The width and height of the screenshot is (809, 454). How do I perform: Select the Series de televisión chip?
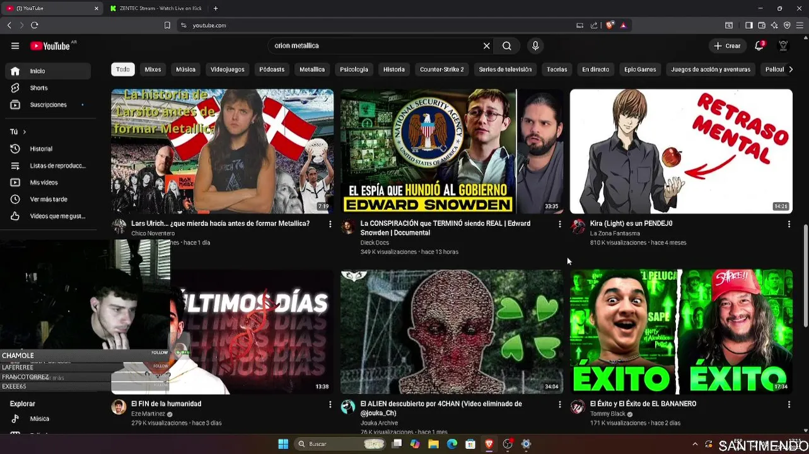click(505, 69)
